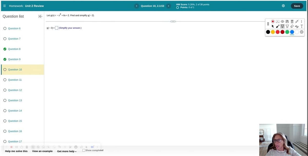
Task: Click the g(-2) answer input box
Action: coord(56,28)
